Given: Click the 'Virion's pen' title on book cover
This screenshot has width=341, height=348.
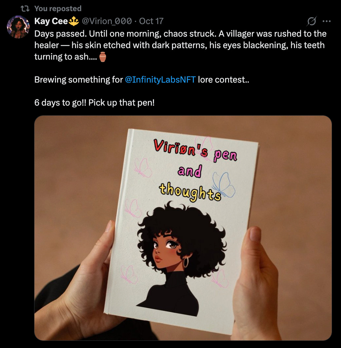Looking at the screenshot, I should click(x=195, y=150).
